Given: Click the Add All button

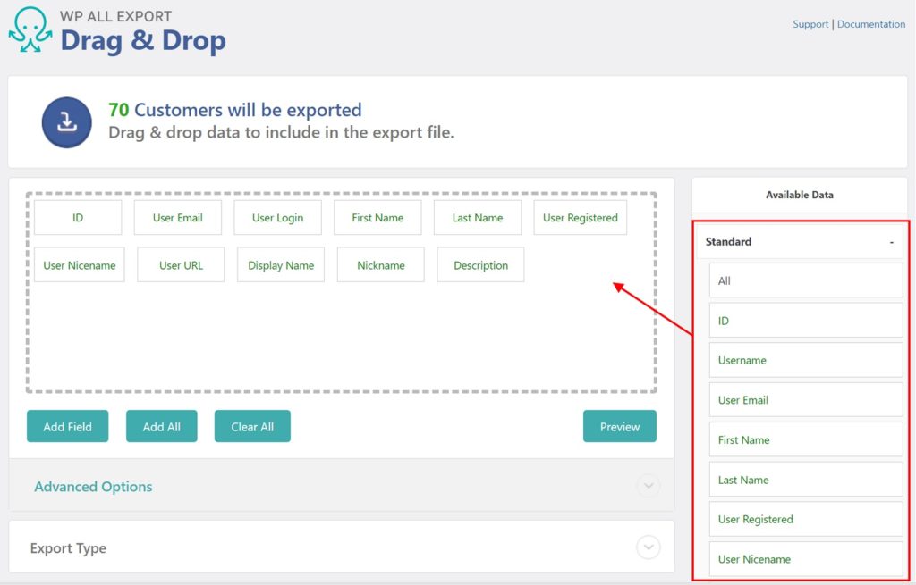Looking at the screenshot, I should pyautogui.click(x=161, y=426).
